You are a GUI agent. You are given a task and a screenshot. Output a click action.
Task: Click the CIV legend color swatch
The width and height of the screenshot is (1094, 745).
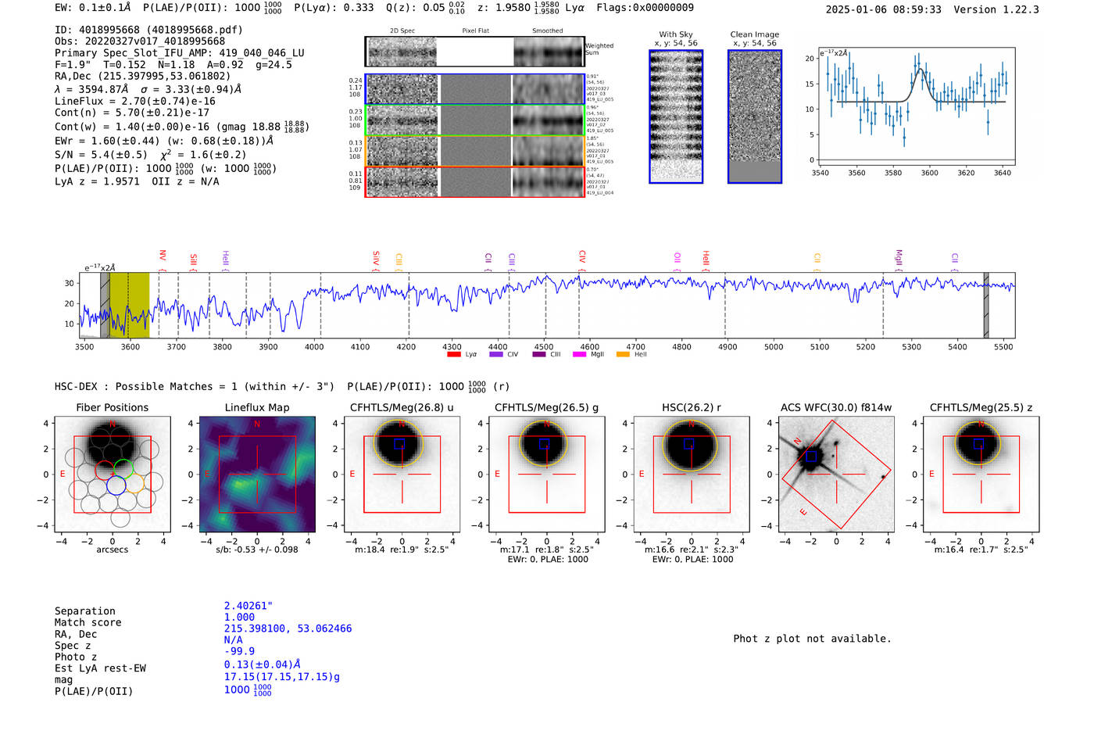(x=496, y=354)
